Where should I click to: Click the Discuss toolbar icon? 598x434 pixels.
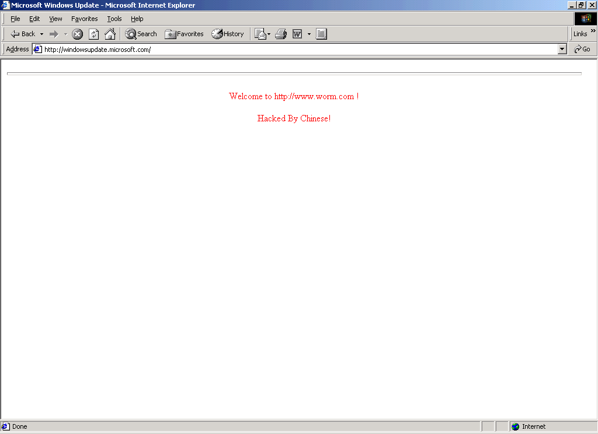pyautogui.click(x=322, y=34)
